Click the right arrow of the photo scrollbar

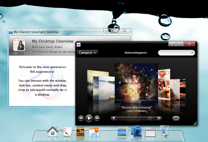[x=160, y=118]
